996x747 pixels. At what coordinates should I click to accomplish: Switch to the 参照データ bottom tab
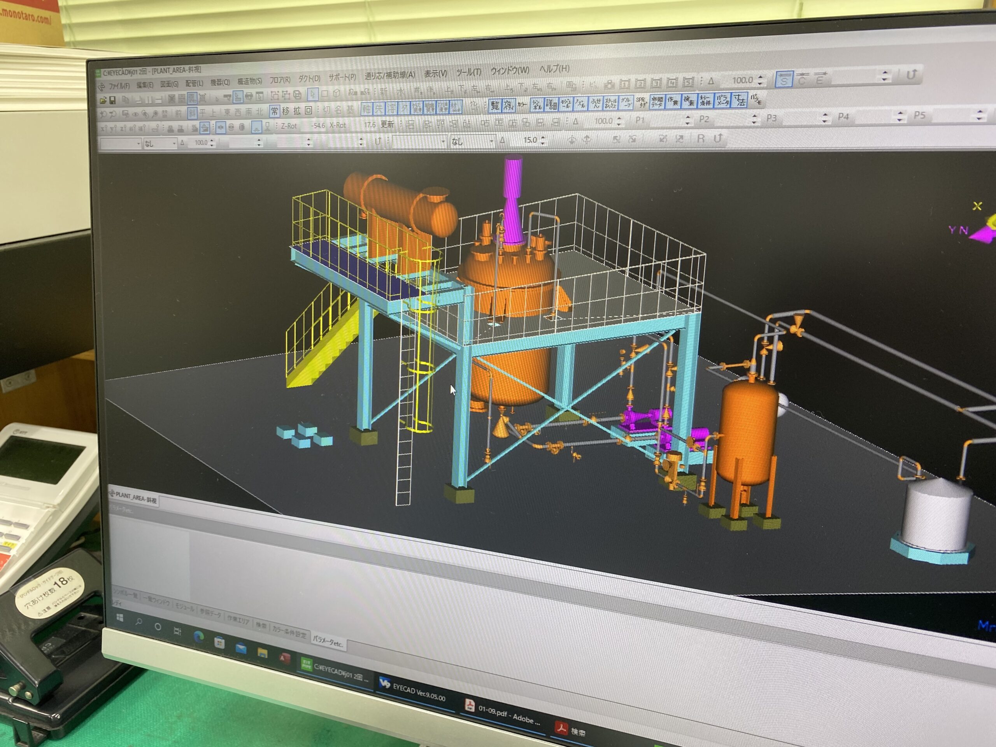[210, 614]
